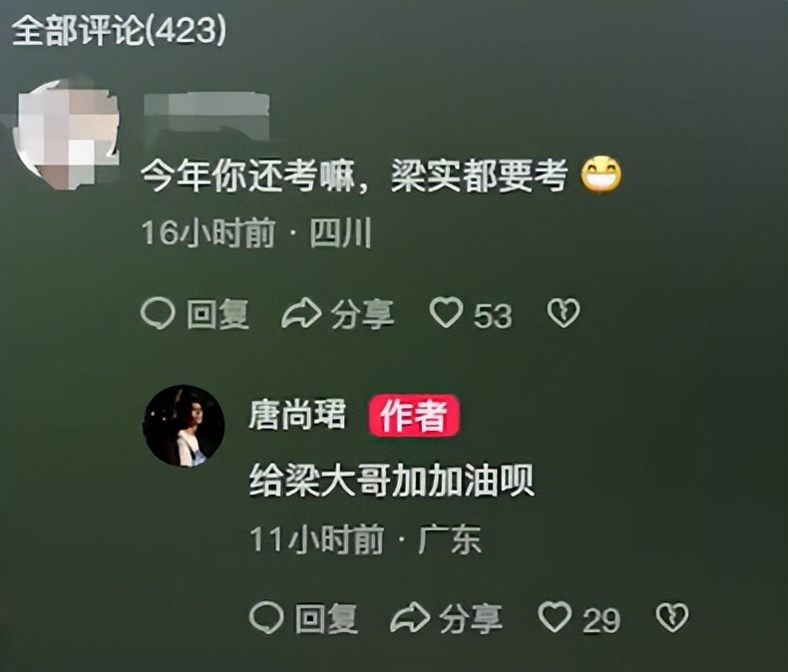
Task: Click 分享 text under author's reply
Action: pos(471,618)
